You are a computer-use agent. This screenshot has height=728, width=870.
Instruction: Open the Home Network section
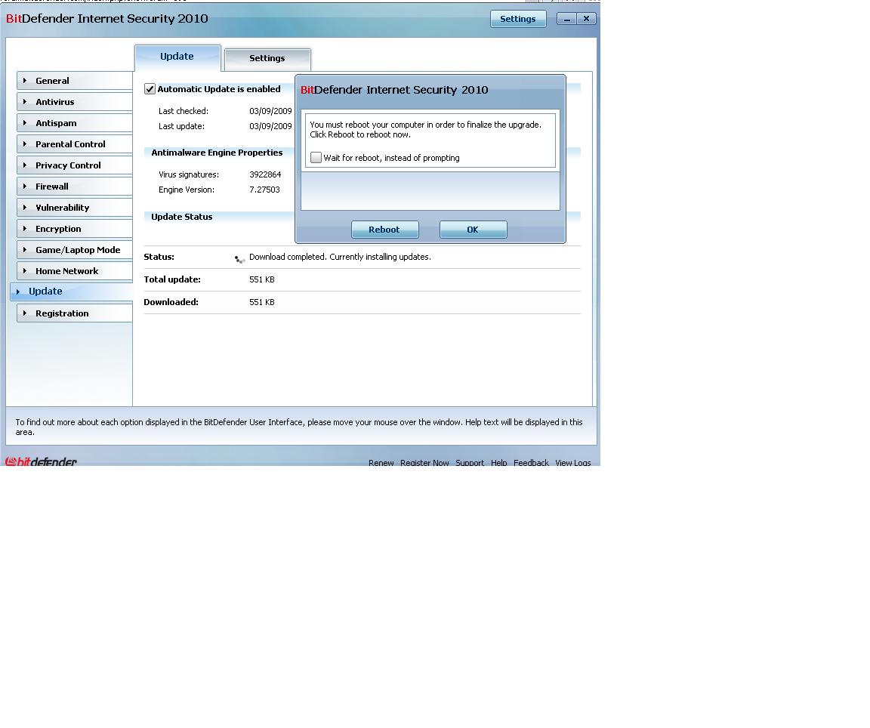[74, 271]
